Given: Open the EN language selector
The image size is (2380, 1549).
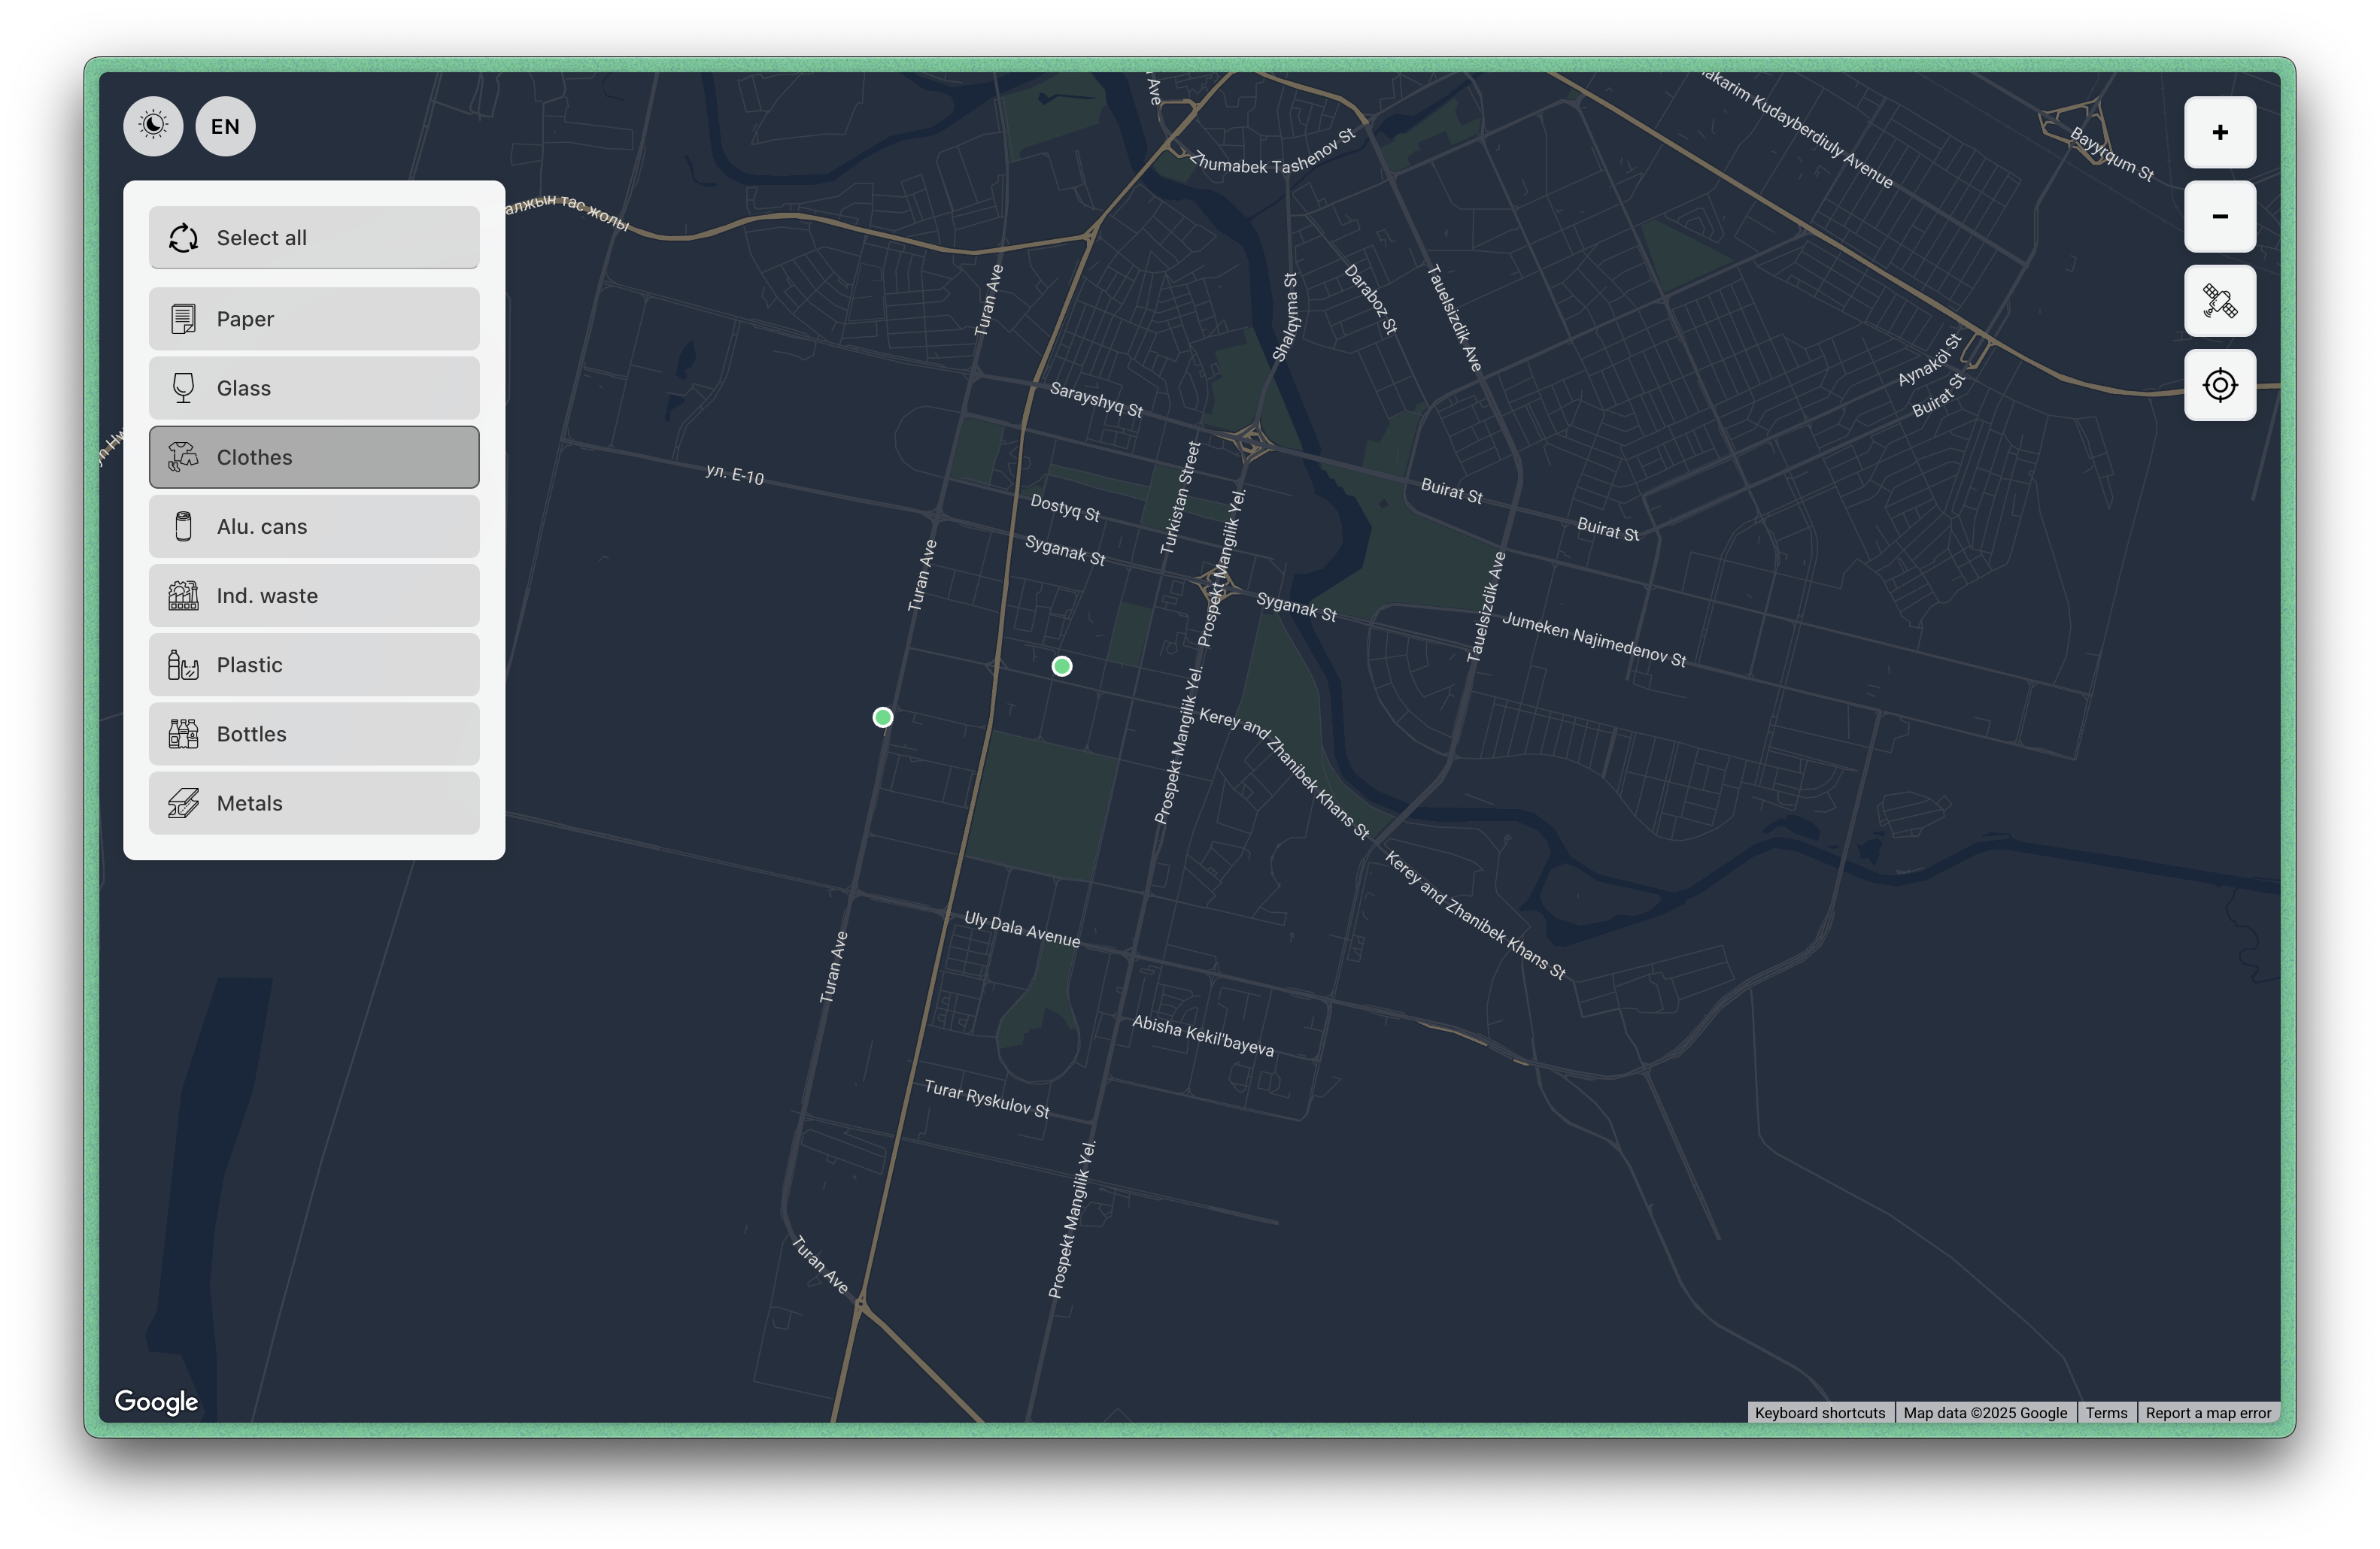Looking at the screenshot, I should [225, 126].
